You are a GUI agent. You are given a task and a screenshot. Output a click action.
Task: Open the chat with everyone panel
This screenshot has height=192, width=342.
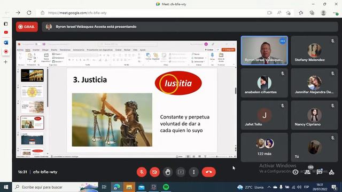[320, 172]
